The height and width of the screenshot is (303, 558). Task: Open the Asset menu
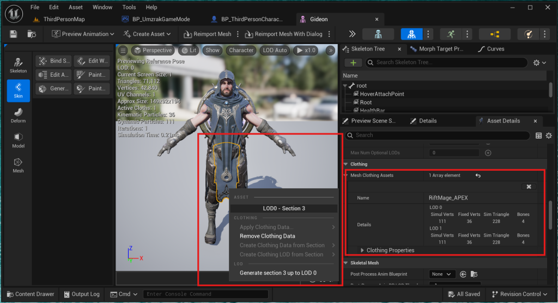[x=75, y=7]
